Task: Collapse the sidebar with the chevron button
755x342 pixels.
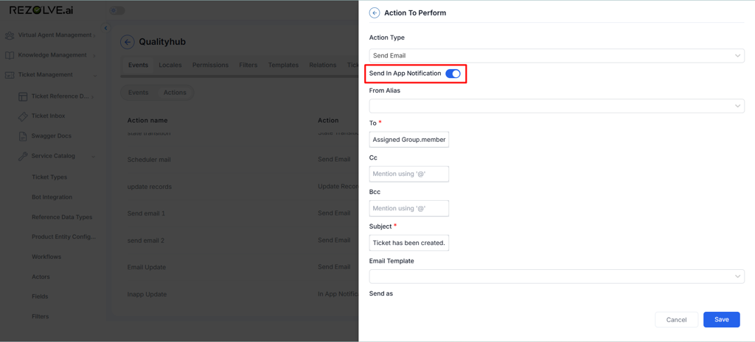Action: [106, 28]
